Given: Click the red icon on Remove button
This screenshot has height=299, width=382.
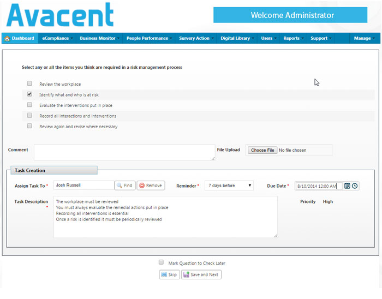Looking at the screenshot, I should coord(142,186).
